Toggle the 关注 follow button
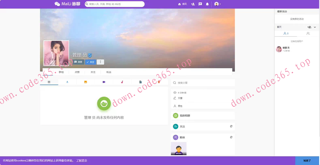This screenshot has height=165, width=320. pos(90,62)
